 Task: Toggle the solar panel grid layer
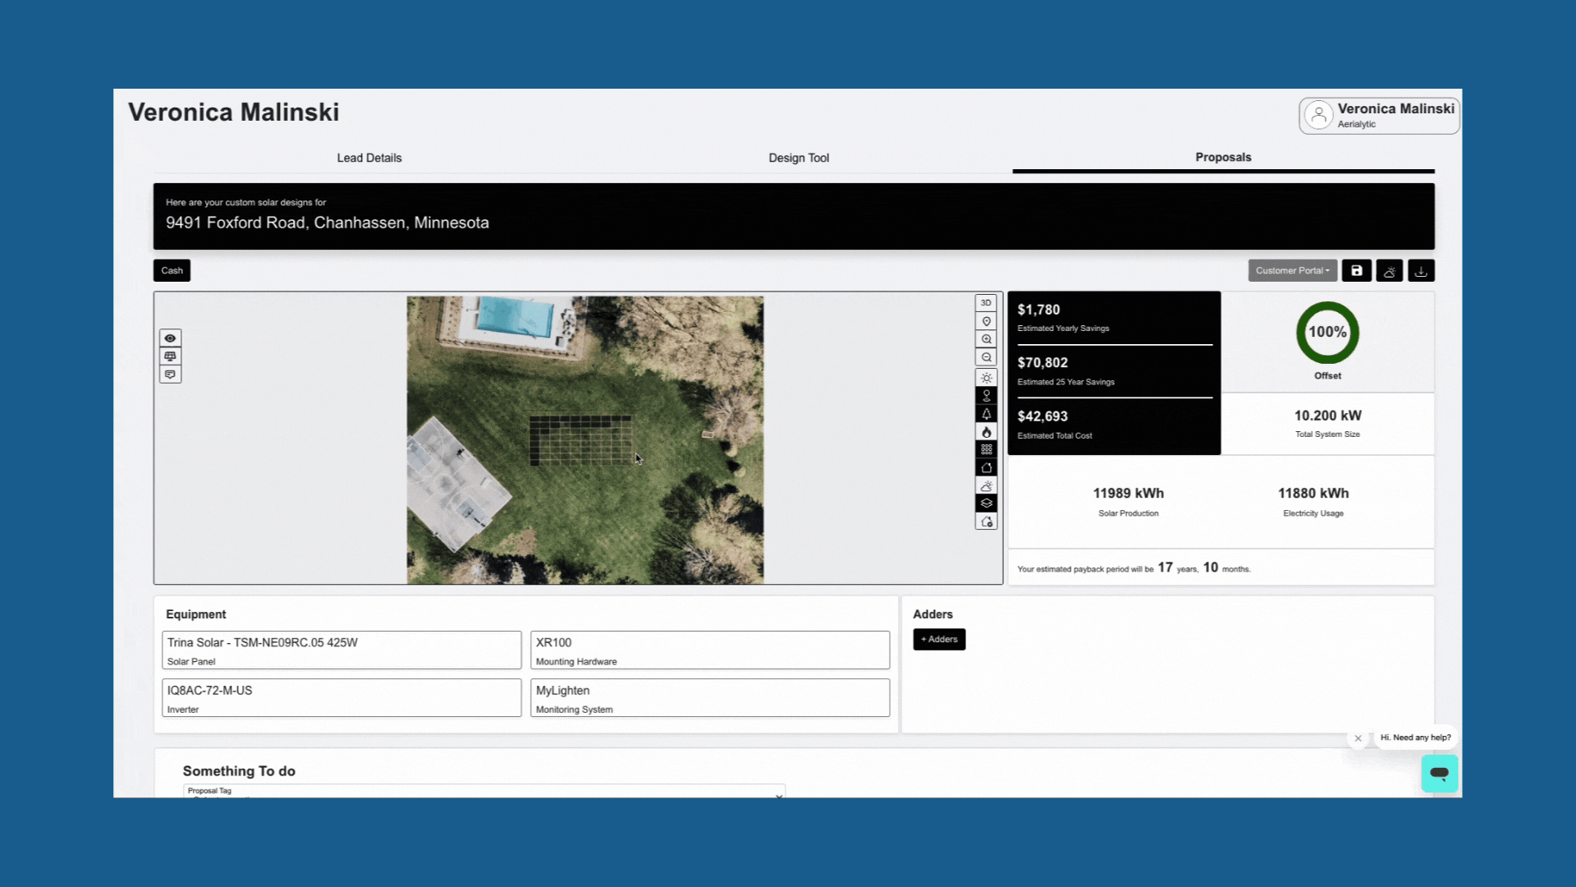tap(986, 449)
